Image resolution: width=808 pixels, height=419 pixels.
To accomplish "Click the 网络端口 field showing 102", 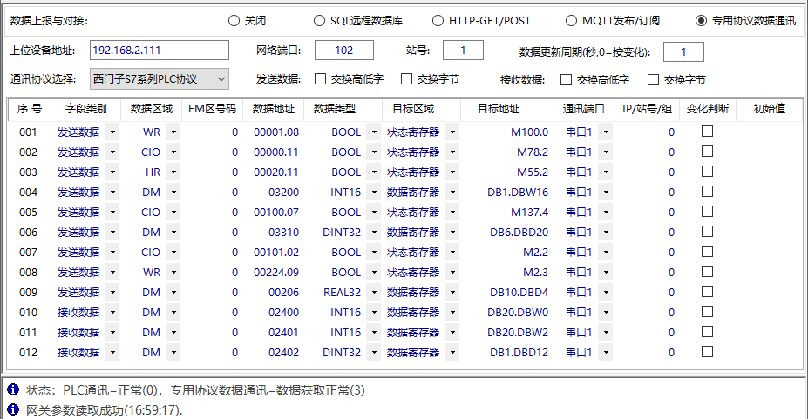I will 343,51.
